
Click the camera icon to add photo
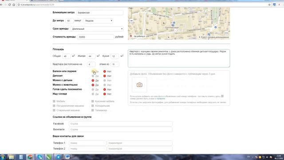coord(139,85)
